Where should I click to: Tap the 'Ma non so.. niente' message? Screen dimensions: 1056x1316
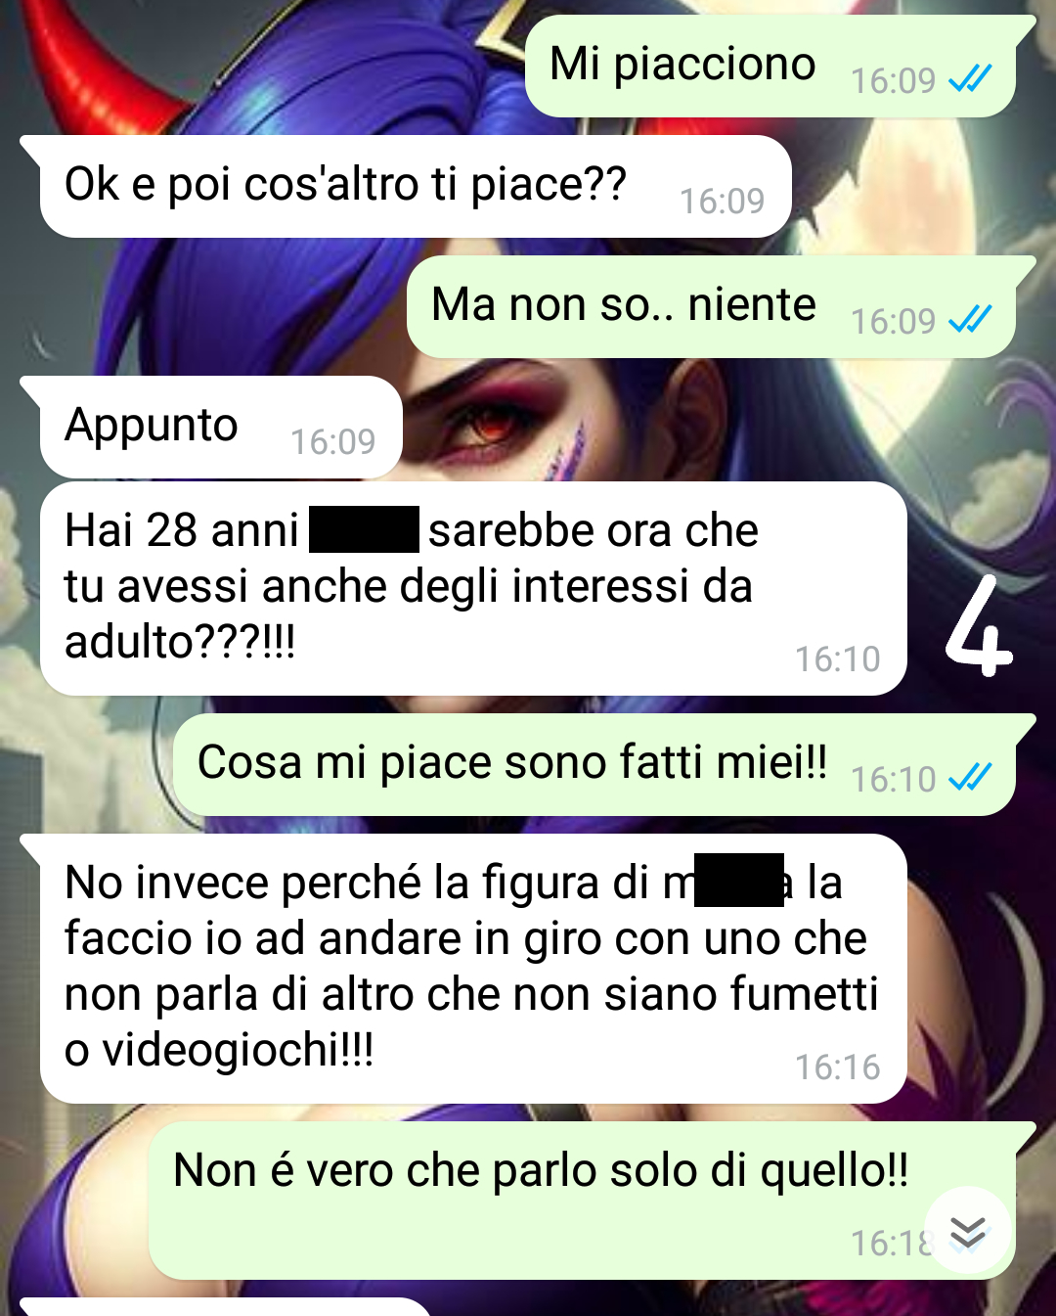point(711,306)
